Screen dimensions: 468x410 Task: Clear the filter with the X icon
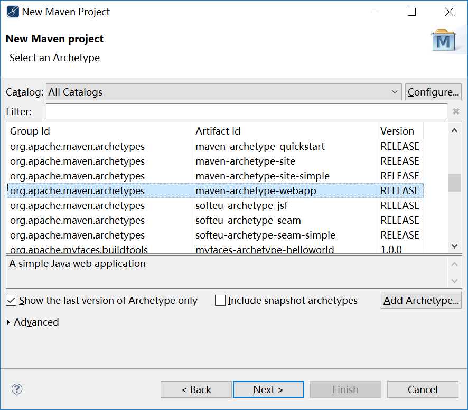456,111
